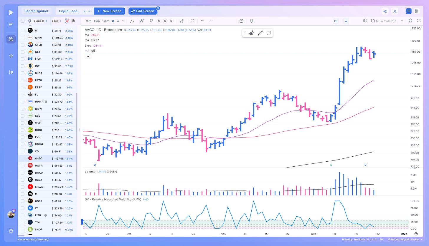
Task: Open the indicators line-graph icon
Action: (142, 21)
